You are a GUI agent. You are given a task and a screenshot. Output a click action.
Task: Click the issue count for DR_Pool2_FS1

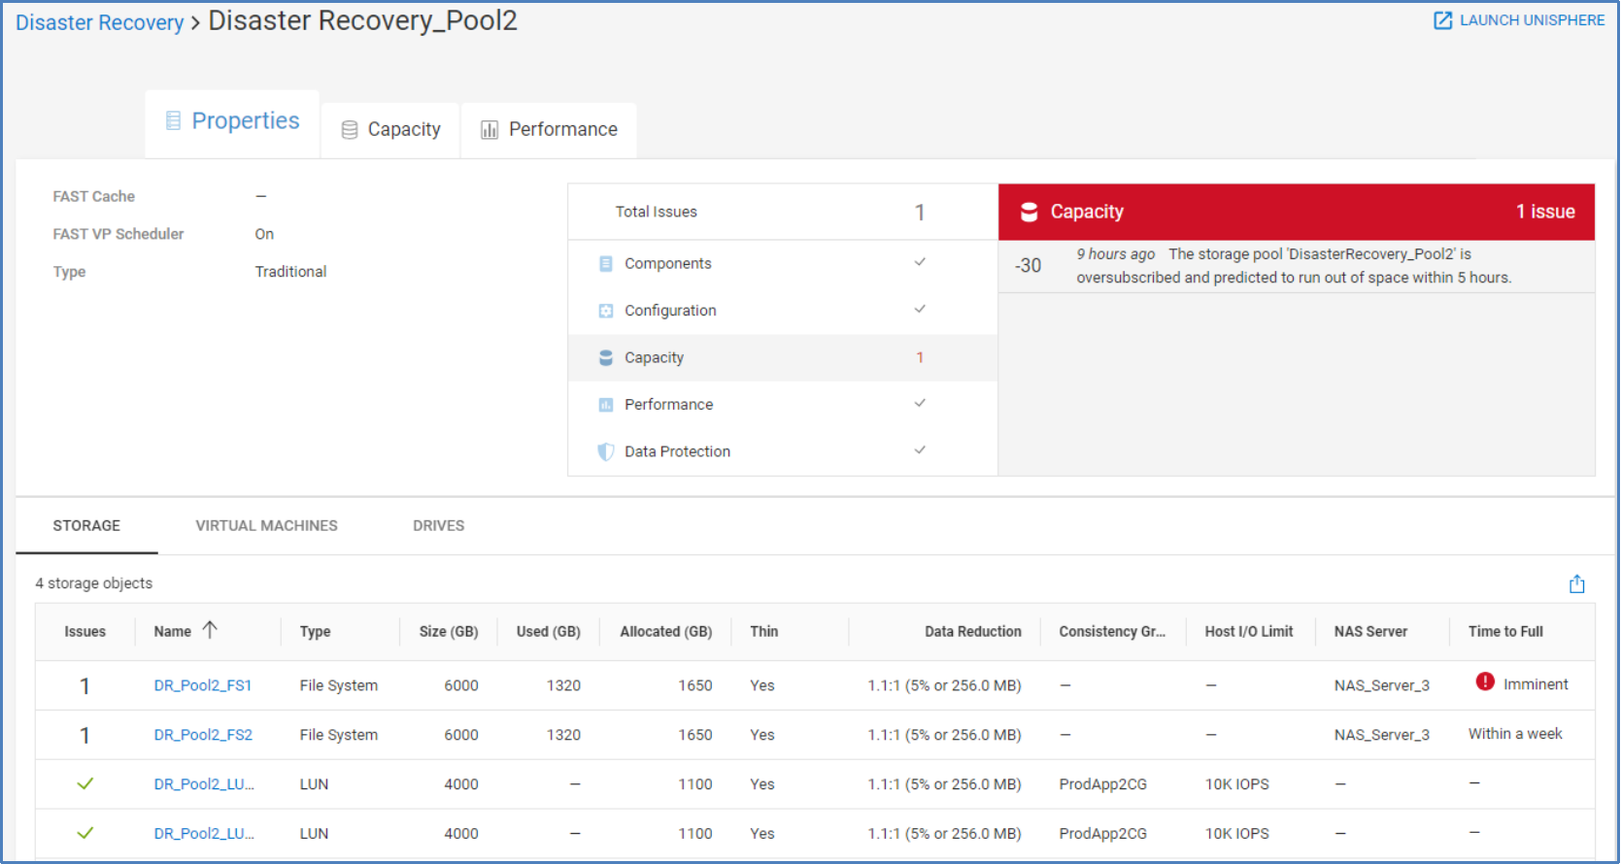[x=84, y=686]
